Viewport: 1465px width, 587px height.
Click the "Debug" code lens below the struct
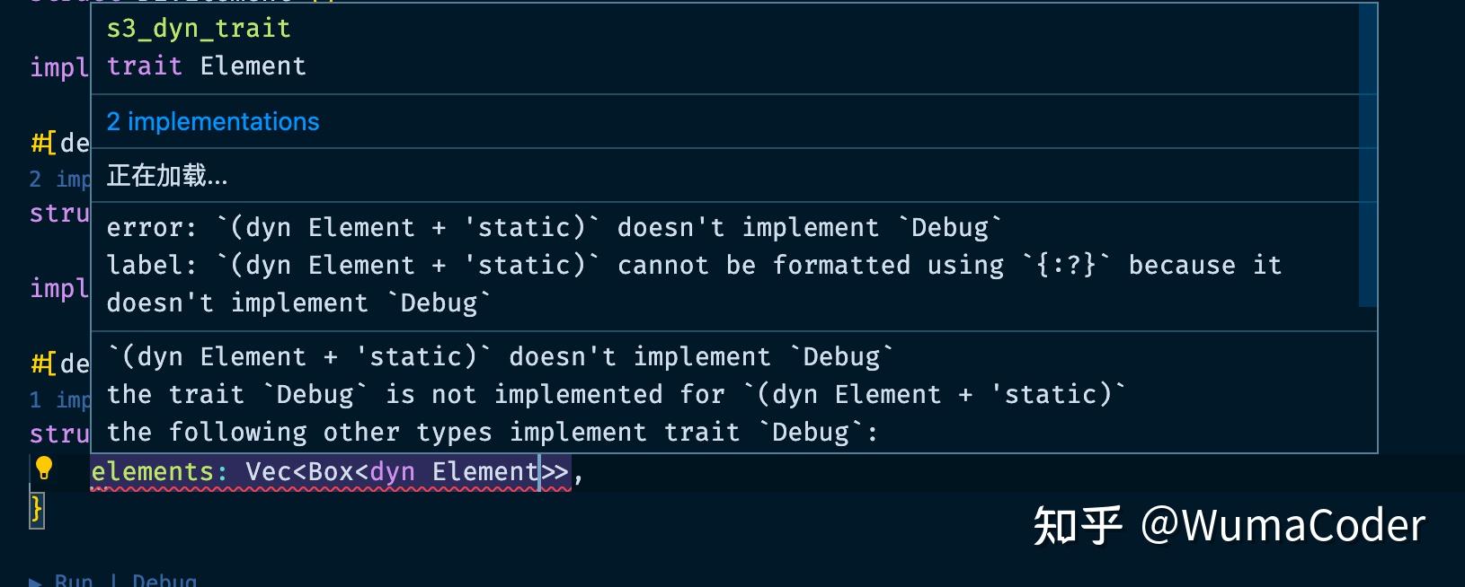(164, 581)
